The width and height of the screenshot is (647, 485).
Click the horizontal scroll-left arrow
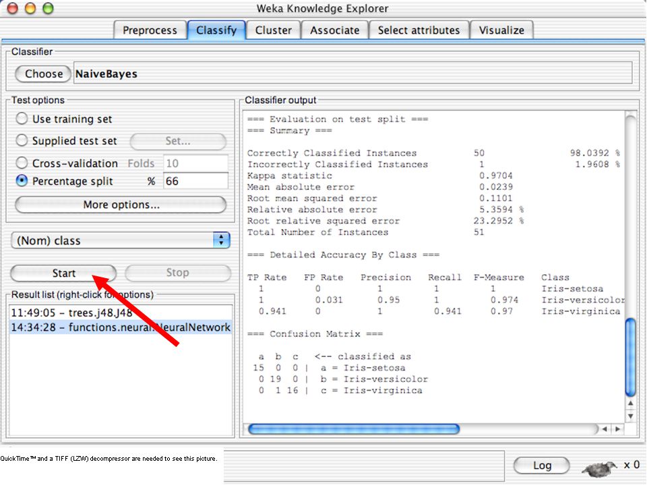click(x=605, y=429)
